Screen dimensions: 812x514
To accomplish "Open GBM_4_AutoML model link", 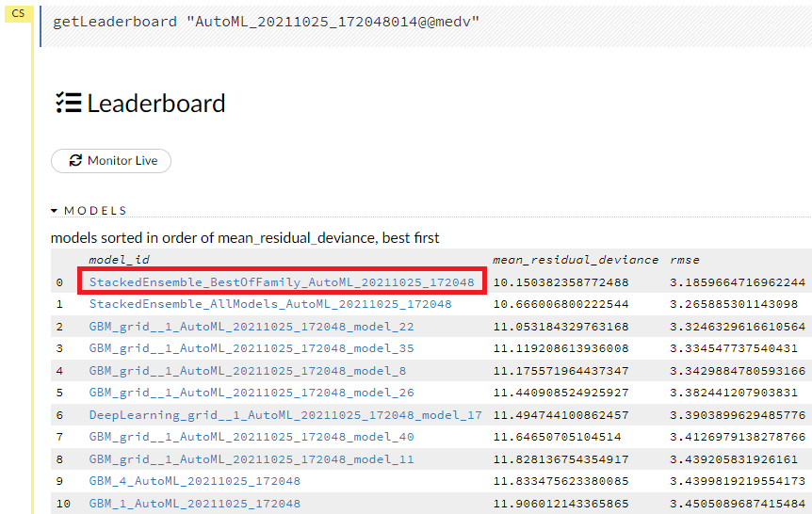I will [194, 481].
